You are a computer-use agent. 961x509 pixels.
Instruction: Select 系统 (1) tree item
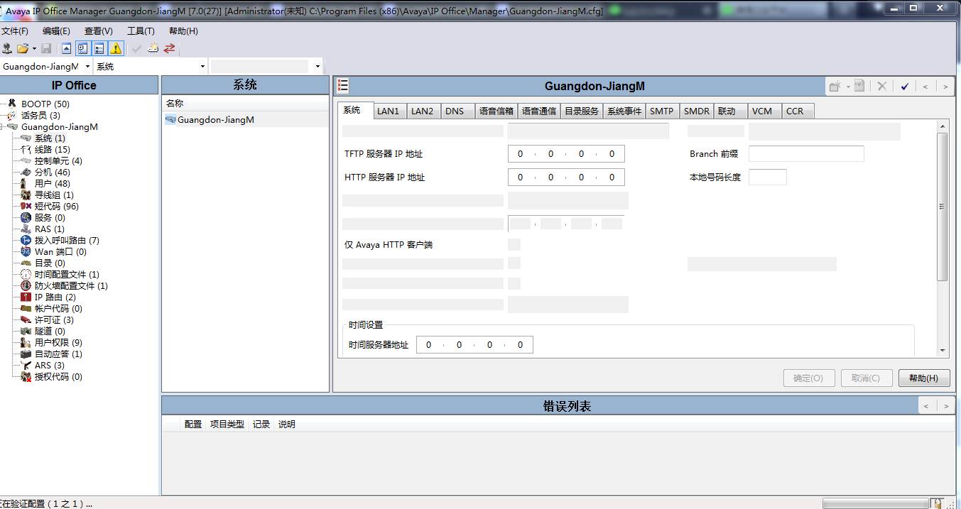pos(50,138)
